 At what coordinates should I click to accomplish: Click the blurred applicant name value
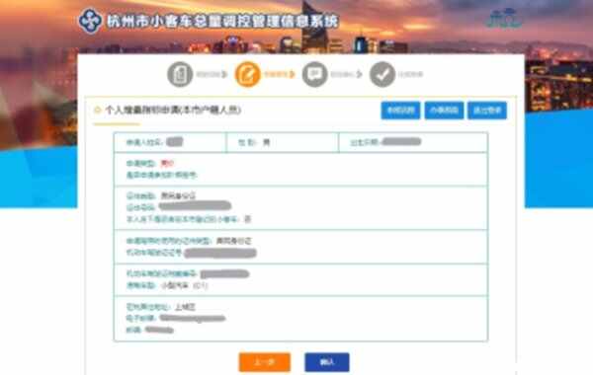pyautogui.click(x=175, y=142)
